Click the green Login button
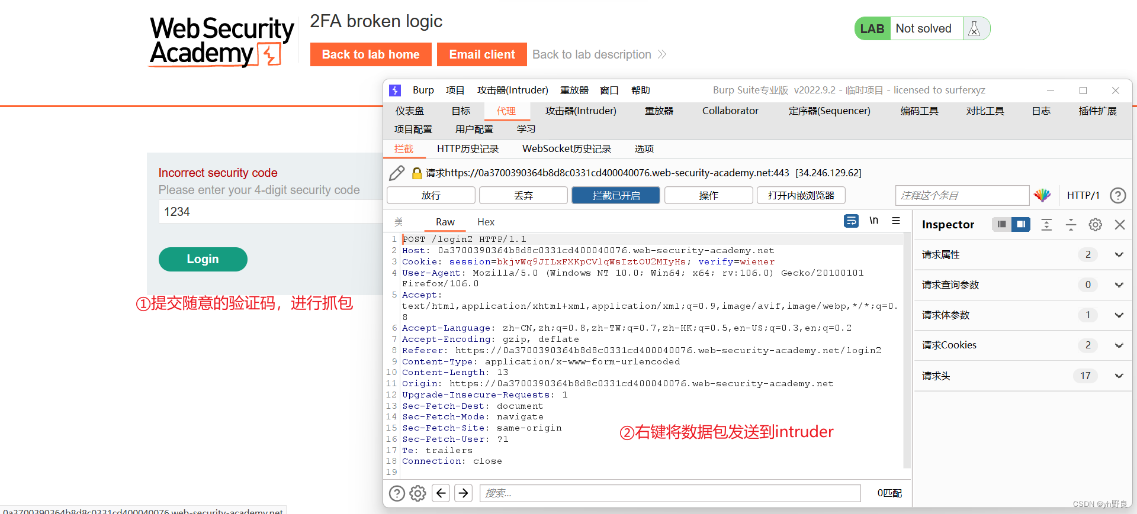 click(203, 259)
